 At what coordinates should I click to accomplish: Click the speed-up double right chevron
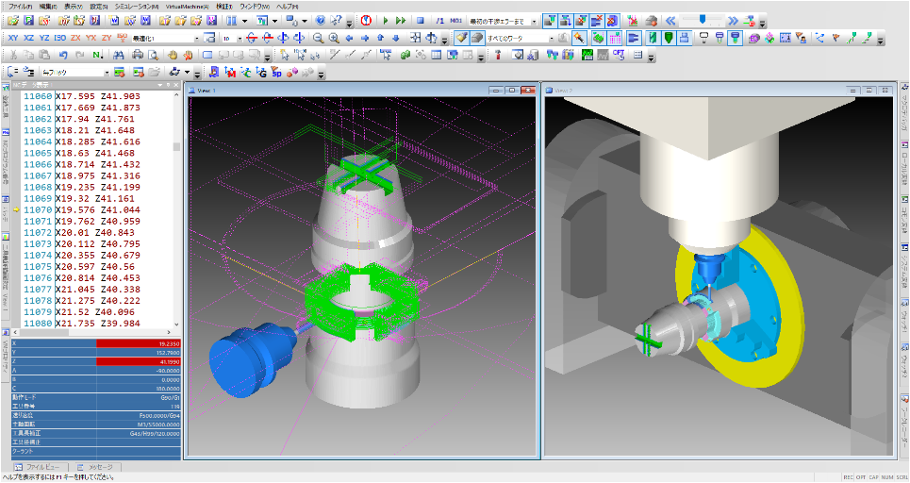coord(733,21)
